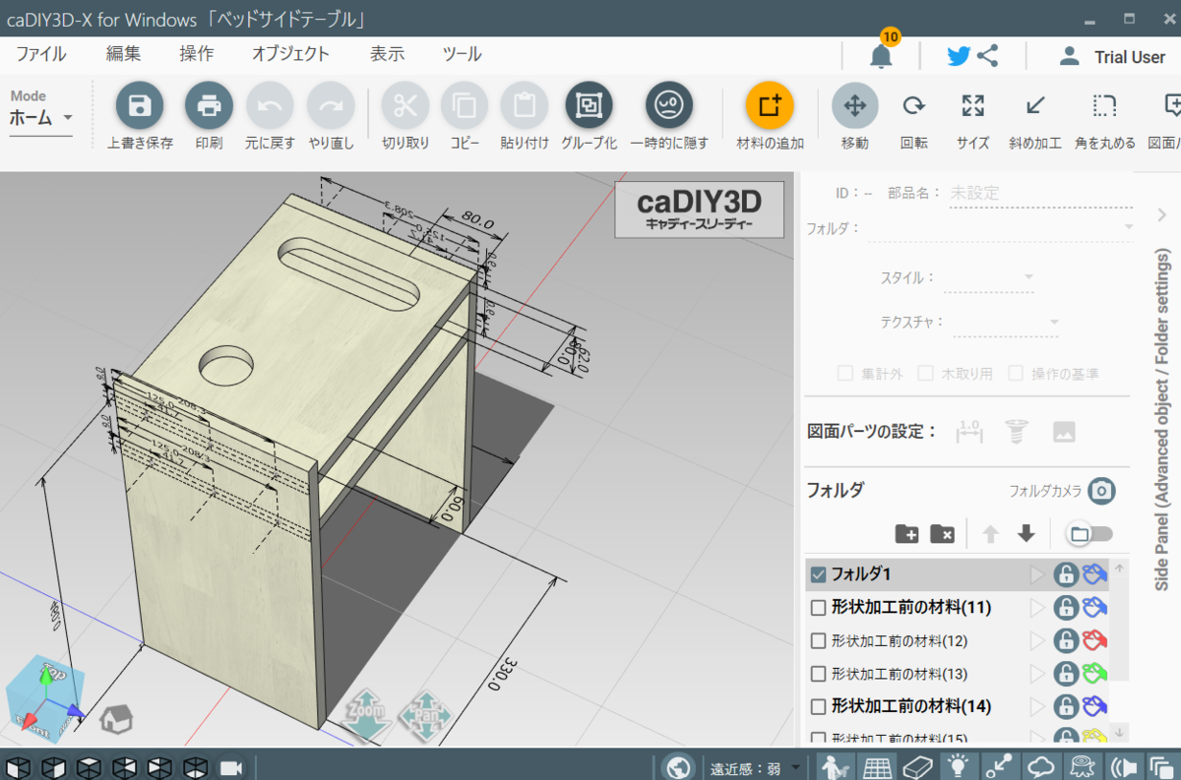The height and width of the screenshot is (780, 1181).
Task: Select the 回転 rotate tool
Action: point(914,105)
